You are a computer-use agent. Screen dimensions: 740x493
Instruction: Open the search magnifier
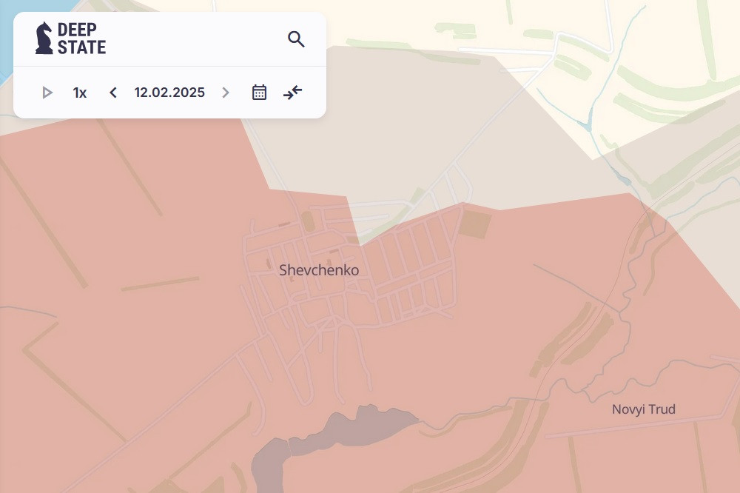coord(296,39)
